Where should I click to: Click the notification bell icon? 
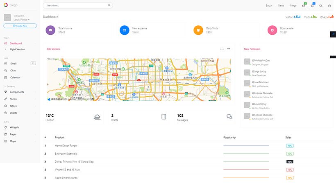[312, 6]
